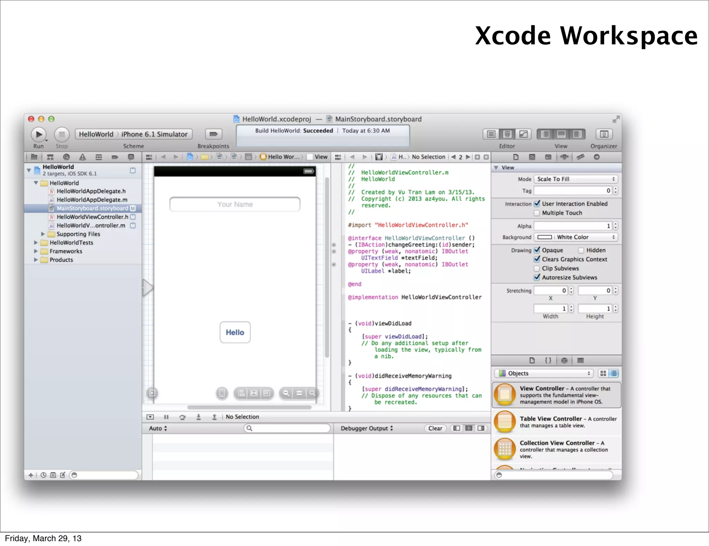
Task: Hide the Navigator pane view button
Action: [x=545, y=134]
